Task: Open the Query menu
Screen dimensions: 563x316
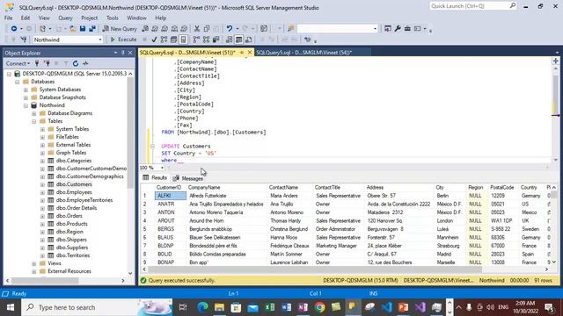Action: coord(65,18)
